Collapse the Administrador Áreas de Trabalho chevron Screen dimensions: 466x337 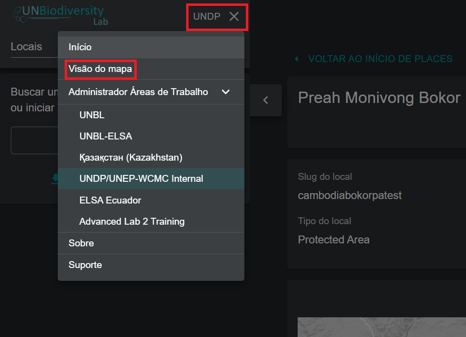226,92
